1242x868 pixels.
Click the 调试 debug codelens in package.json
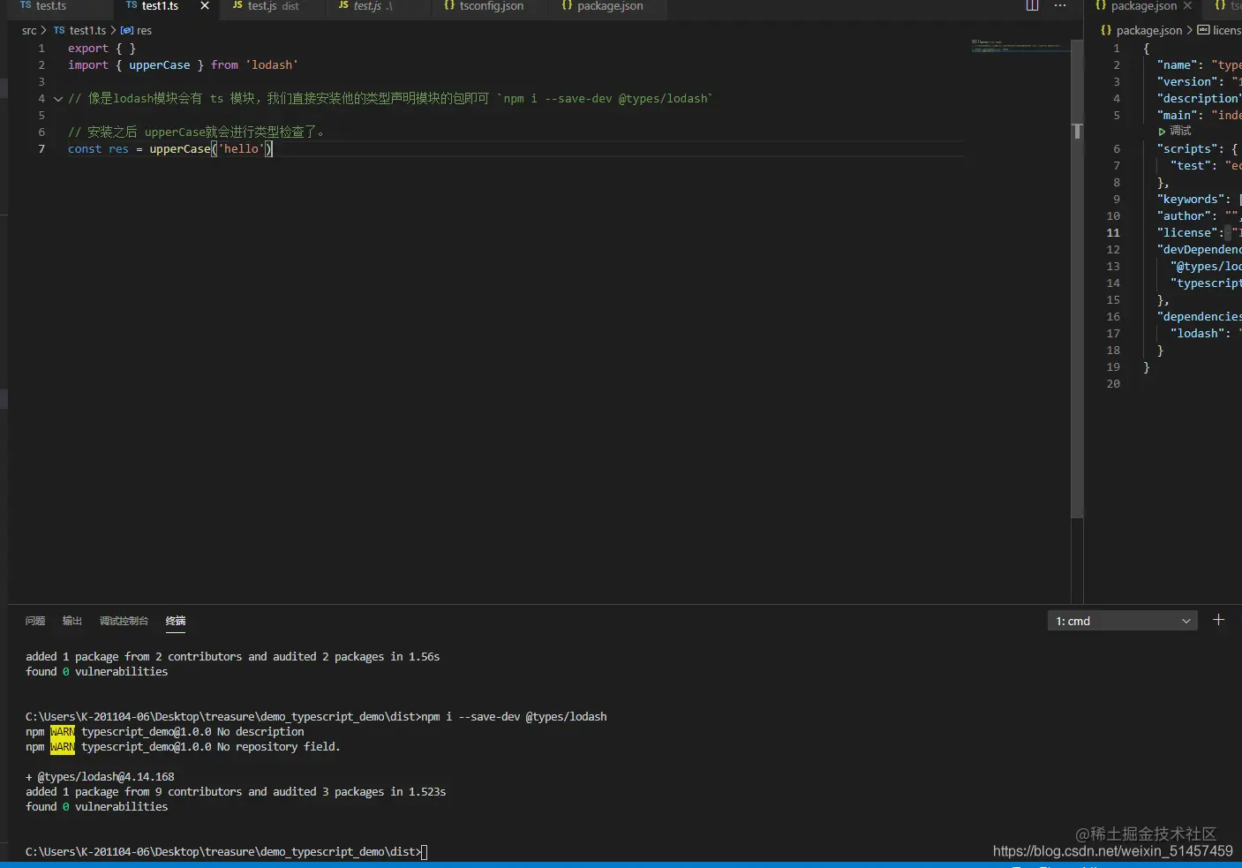pyautogui.click(x=1175, y=131)
